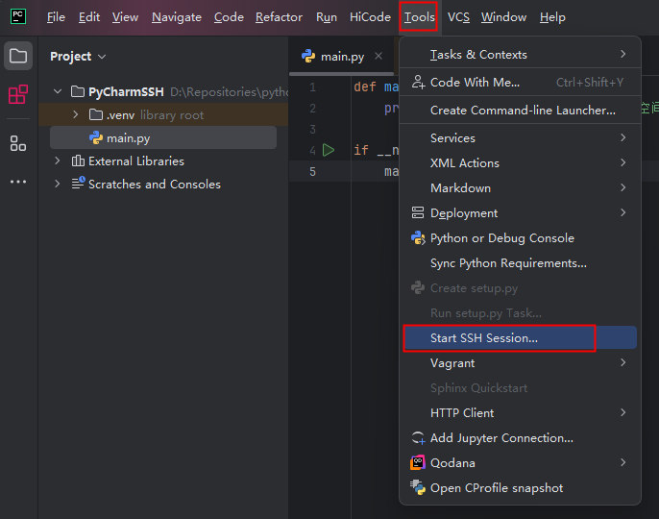The width and height of the screenshot is (659, 519).
Task: Expand External Libraries node
Action: [x=58, y=161]
